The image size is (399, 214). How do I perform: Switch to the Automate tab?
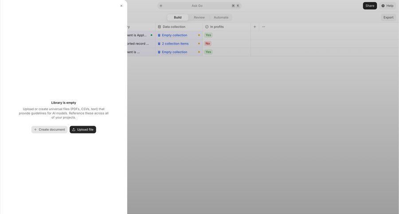tap(221, 18)
